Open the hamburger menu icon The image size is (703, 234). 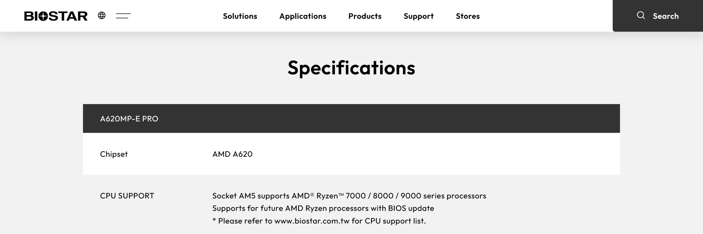pyautogui.click(x=123, y=16)
